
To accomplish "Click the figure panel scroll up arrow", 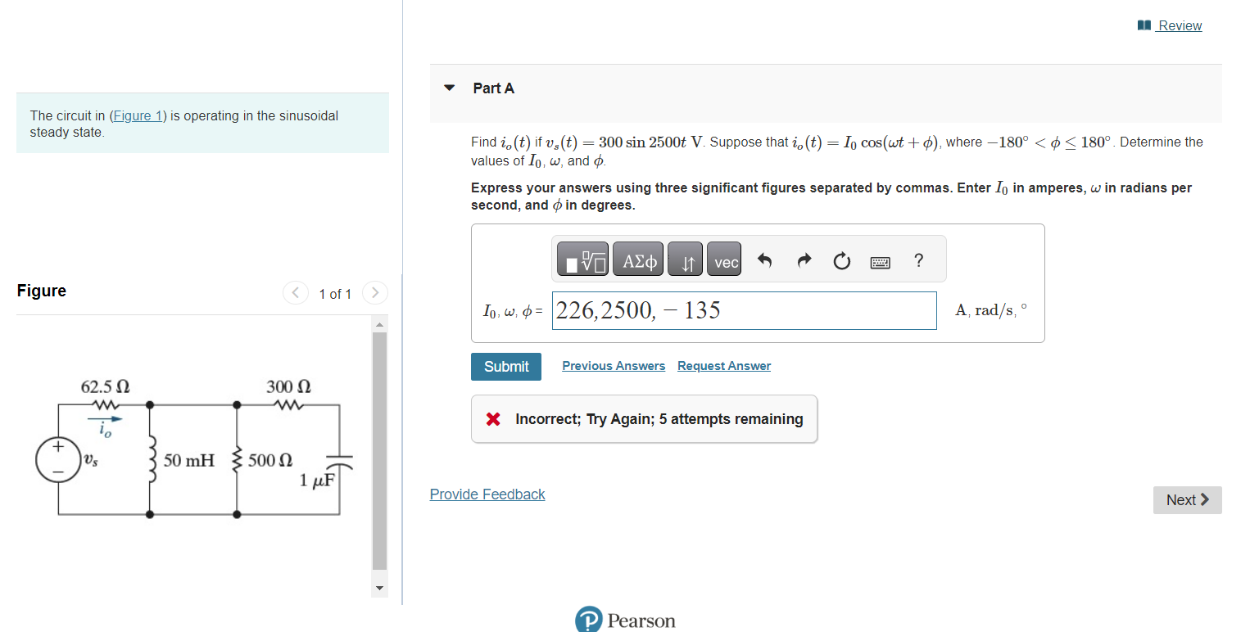I will tap(379, 326).
